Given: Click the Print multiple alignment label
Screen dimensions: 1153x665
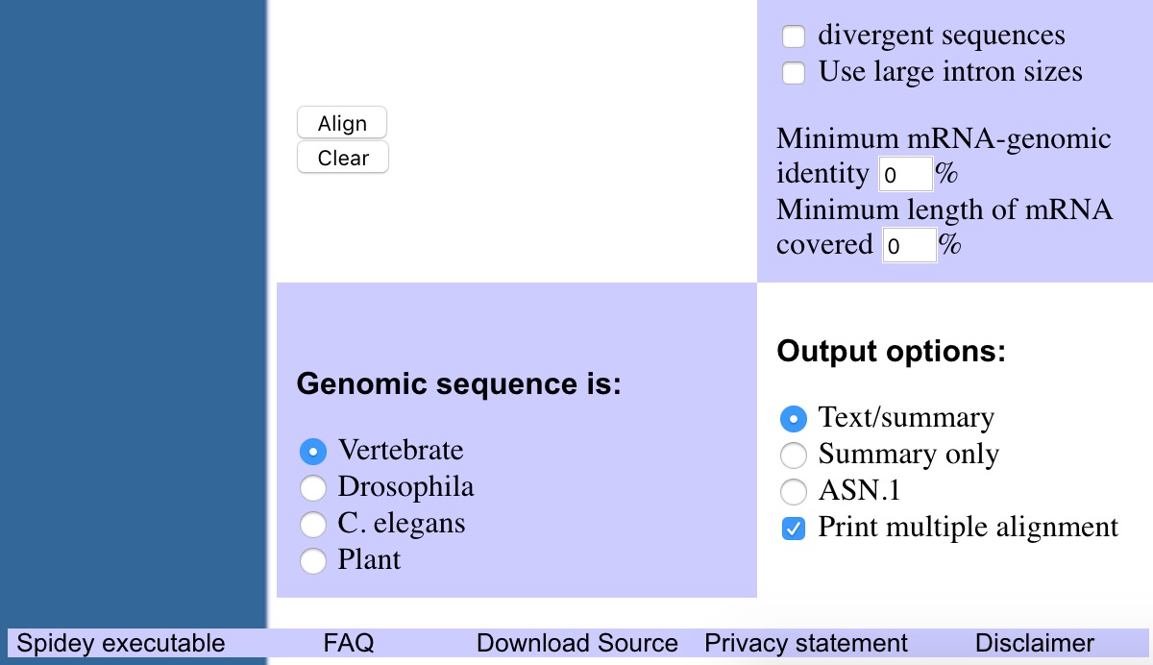Looking at the screenshot, I should pyautogui.click(x=969, y=528).
